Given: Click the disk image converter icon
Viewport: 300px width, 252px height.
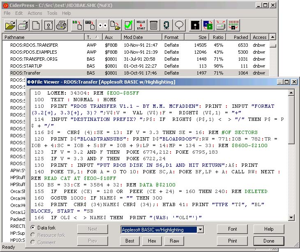Looking at the screenshot, I should point(208,25).
